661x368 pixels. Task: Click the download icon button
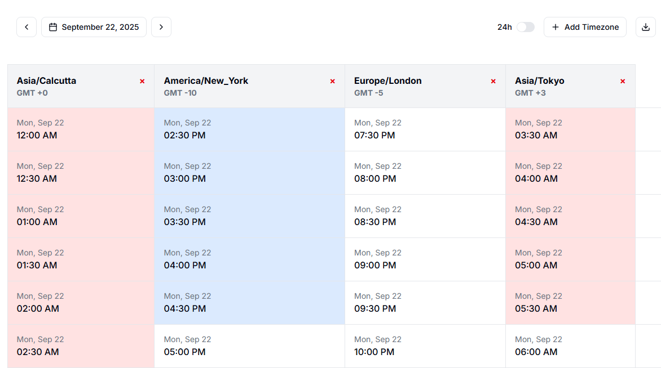(x=646, y=27)
